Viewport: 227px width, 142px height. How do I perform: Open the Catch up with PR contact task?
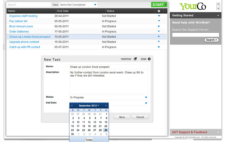(x=24, y=47)
